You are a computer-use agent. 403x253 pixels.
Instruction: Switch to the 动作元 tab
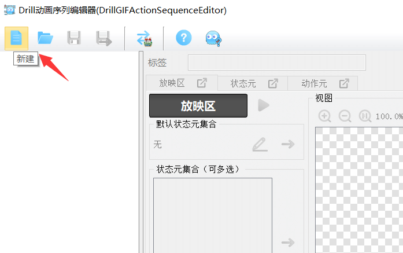click(314, 83)
